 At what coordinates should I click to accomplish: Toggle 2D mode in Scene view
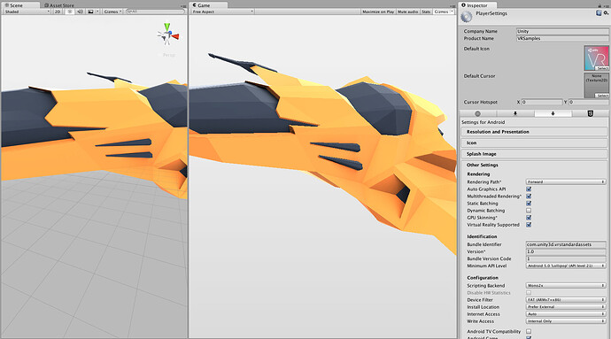(x=58, y=12)
